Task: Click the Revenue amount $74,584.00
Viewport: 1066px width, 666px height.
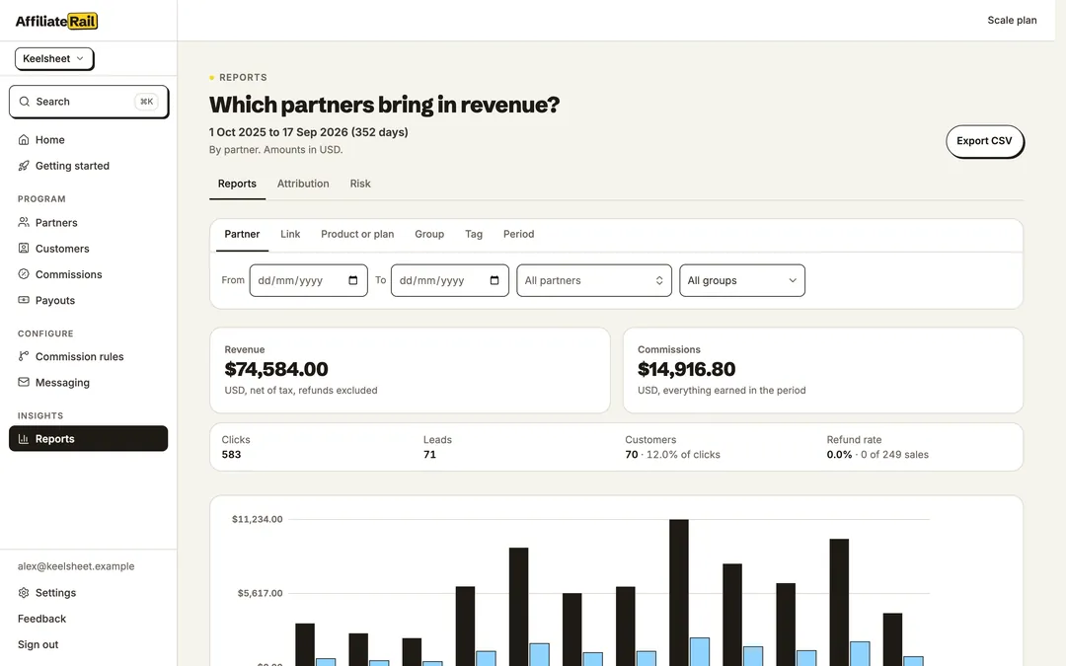Action: (276, 369)
